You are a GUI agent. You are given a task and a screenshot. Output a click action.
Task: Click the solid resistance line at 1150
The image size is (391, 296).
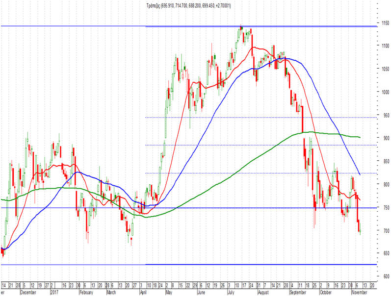[188, 26]
